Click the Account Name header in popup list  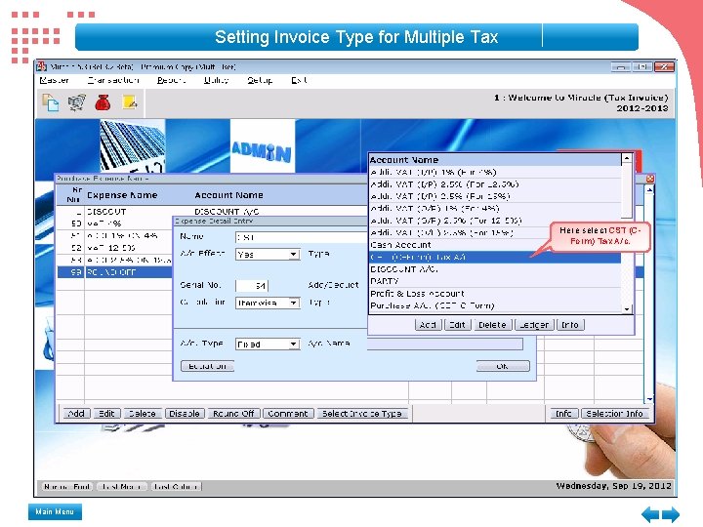(404, 160)
